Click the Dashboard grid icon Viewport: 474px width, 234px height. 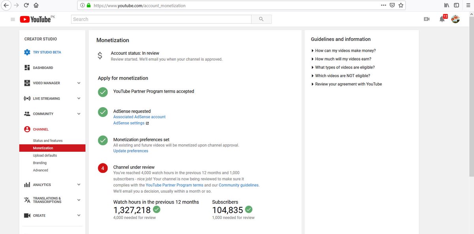[x=27, y=68]
